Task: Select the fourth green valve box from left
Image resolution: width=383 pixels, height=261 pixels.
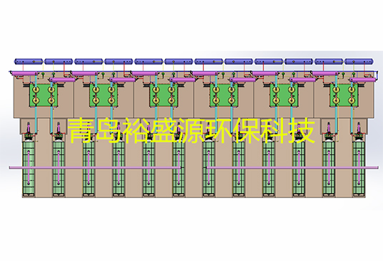Action: click(224, 95)
